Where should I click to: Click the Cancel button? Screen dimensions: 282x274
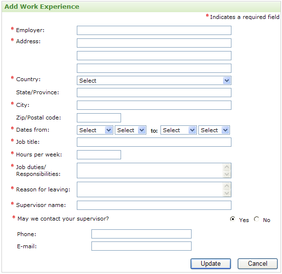point(258,264)
